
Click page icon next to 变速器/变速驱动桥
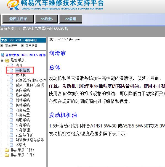click(12, 80)
